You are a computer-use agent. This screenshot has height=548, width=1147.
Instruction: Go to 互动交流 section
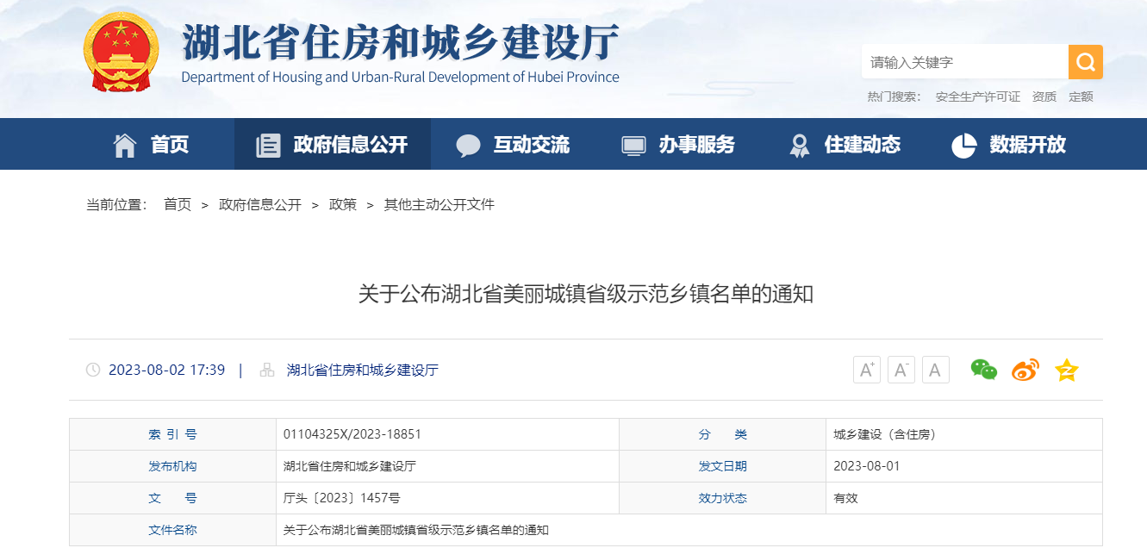coord(514,145)
